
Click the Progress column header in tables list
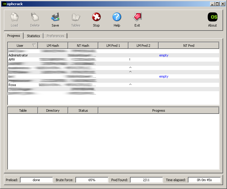click(x=159, y=111)
